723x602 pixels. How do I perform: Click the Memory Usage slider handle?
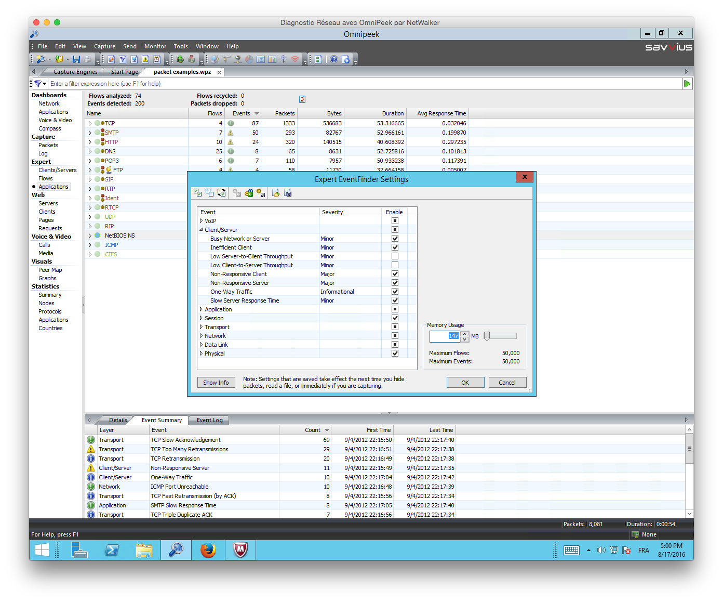click(x=487, y=336)
